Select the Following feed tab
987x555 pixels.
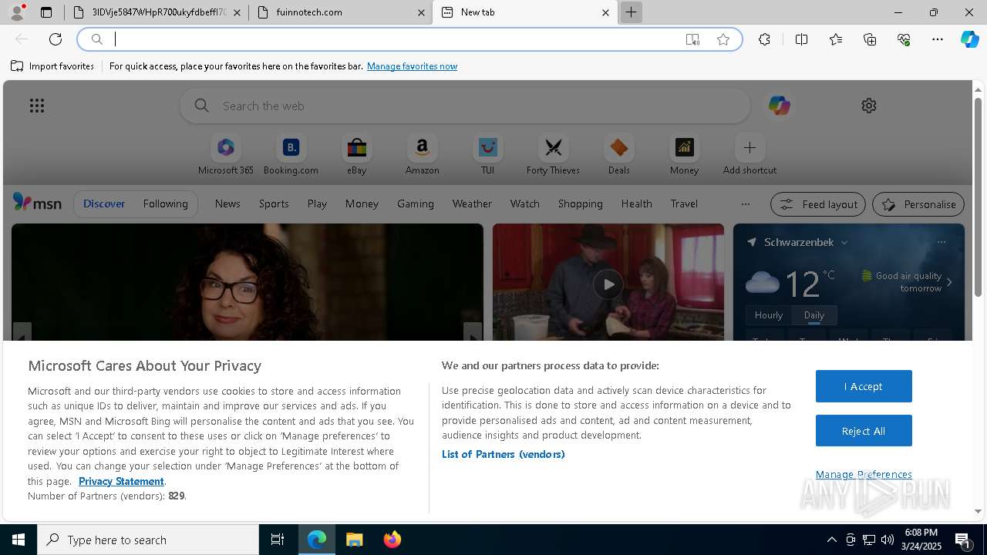[165, 203]
